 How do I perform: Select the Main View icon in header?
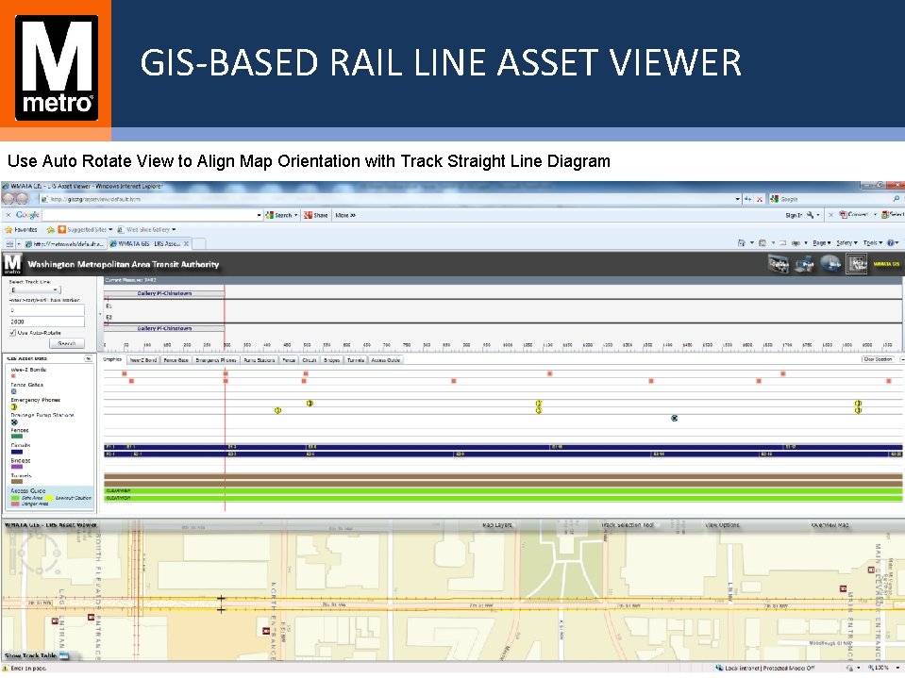[x=857, y=264]
